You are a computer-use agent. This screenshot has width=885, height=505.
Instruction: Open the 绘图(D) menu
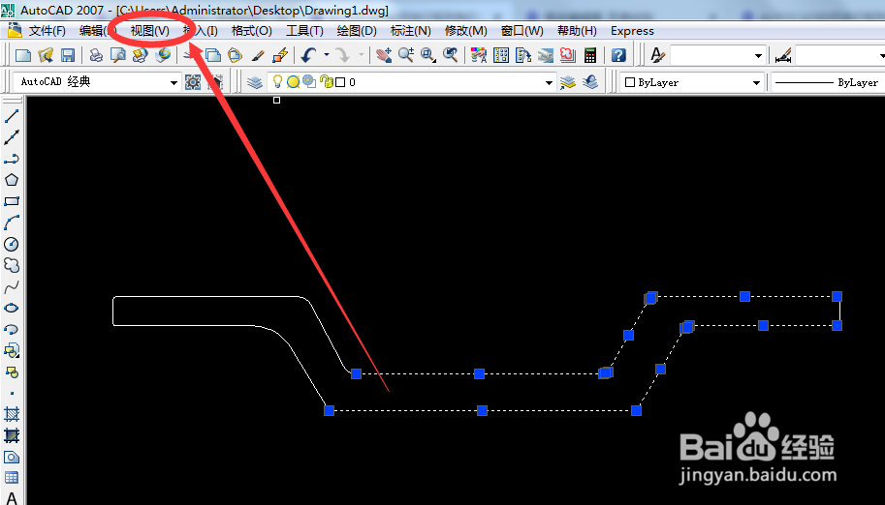[356, 30]
